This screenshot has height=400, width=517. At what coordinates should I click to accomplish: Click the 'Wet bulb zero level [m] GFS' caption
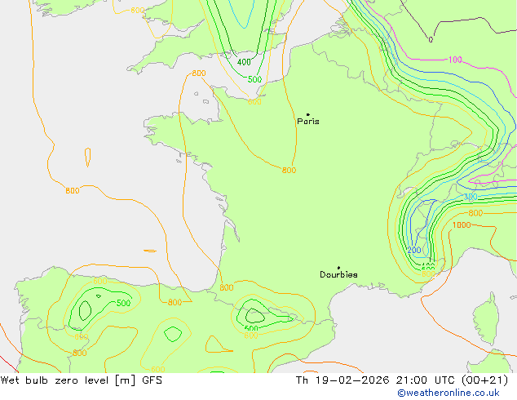click(x=81, y=380)
